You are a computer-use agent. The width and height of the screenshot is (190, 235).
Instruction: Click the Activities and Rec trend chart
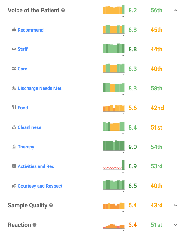pos(114,166)
